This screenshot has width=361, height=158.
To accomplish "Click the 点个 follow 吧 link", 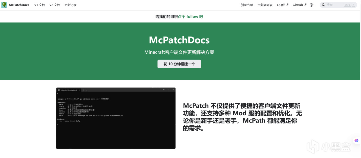I will pos(190,17).
